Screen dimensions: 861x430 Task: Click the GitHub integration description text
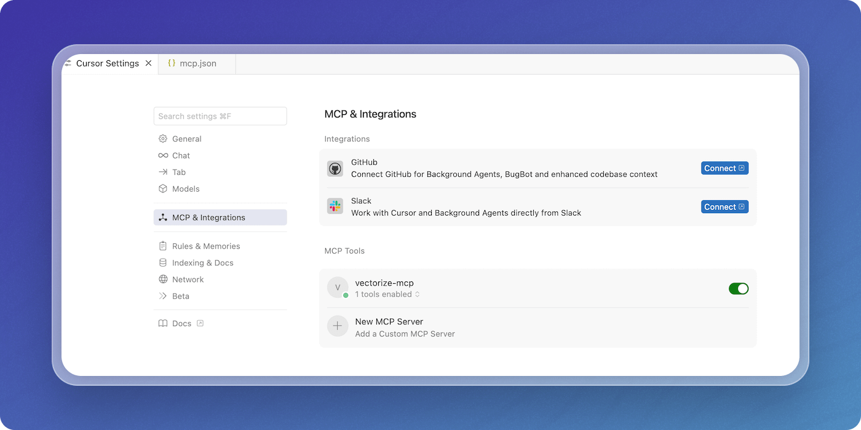504,174
